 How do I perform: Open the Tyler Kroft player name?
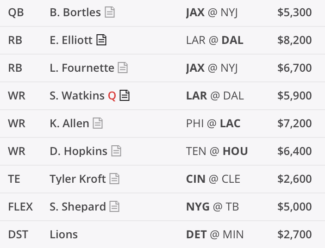(x=77, y=179)
